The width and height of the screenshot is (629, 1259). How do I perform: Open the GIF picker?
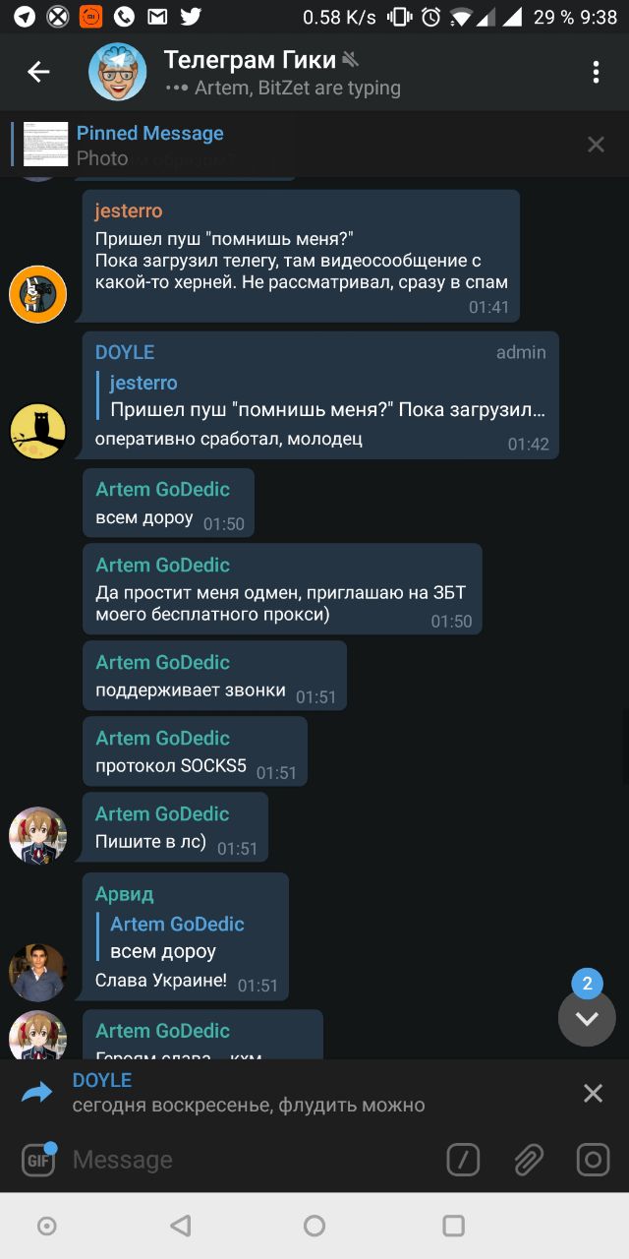(x=38, y=1160)
